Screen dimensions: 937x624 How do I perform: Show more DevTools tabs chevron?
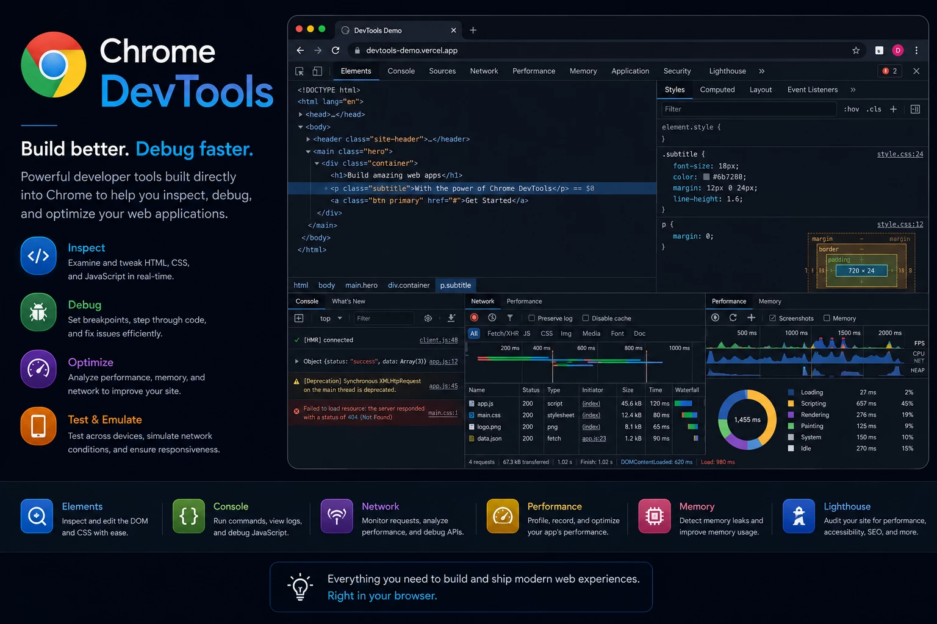point(761,71)
